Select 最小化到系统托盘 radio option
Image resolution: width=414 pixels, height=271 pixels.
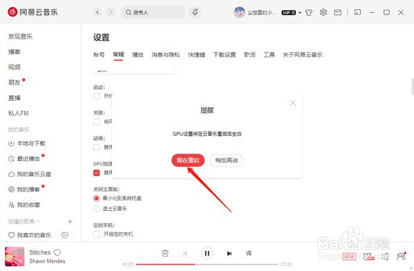click(x=97, y=198)
